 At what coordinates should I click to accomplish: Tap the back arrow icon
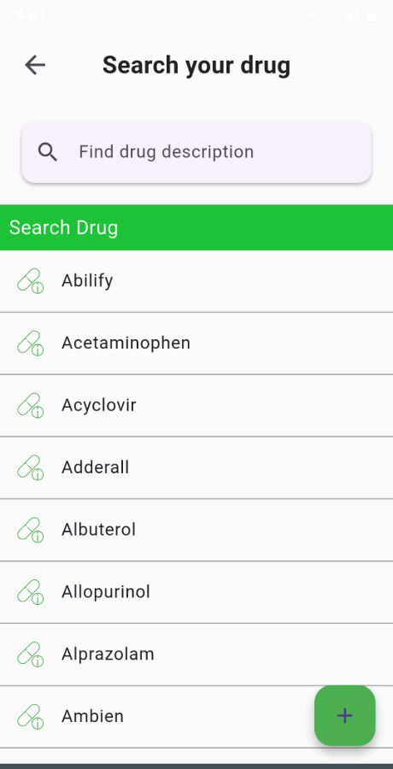click(35, 65)
